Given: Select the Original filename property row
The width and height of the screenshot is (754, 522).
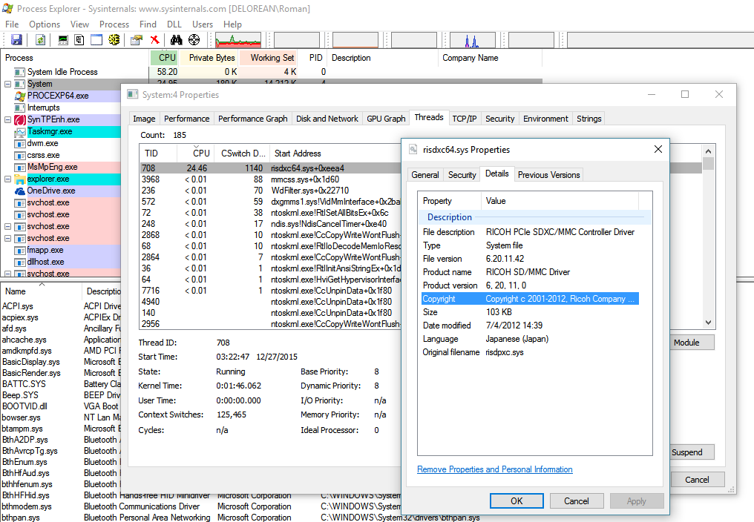Looking at the screenshot, I should point(530,352).
